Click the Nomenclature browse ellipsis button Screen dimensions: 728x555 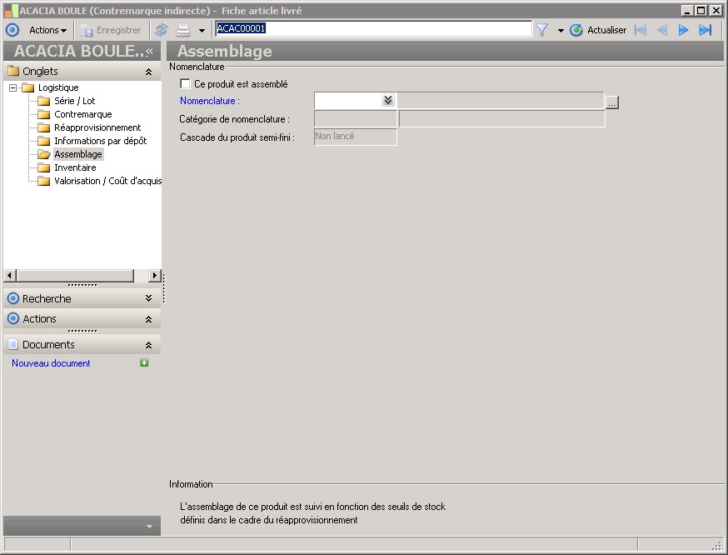pos(612,102)
